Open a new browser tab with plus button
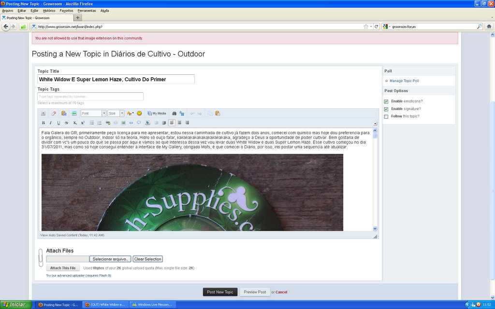This screenshot has height=309, width=495. click(x=78, y=18)
